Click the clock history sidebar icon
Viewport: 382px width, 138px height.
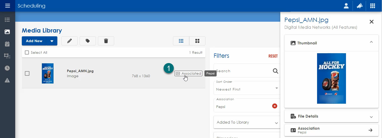click(7, 68)
